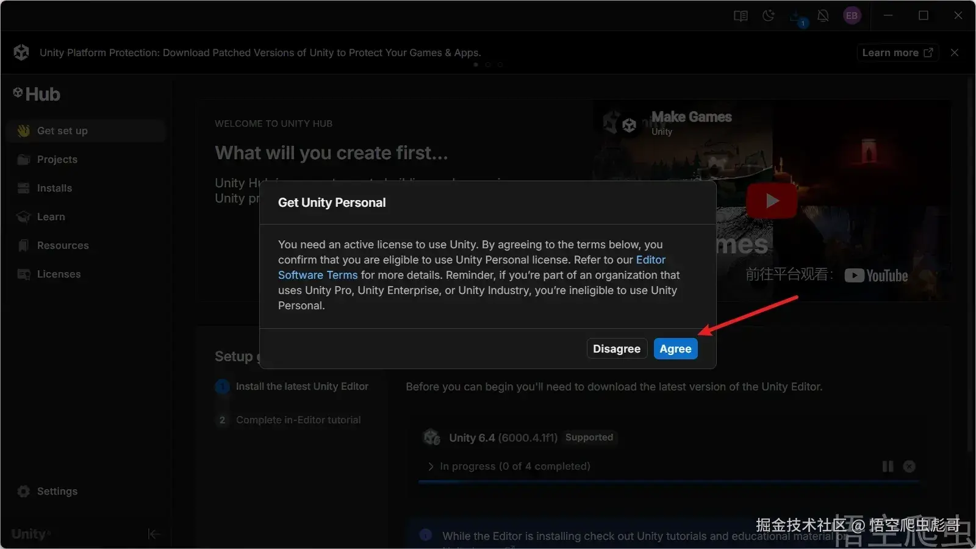Screen dimensions: 976x549
Task: Click the Unity wordmark at sidebar bottom
Action: (30, 534)
